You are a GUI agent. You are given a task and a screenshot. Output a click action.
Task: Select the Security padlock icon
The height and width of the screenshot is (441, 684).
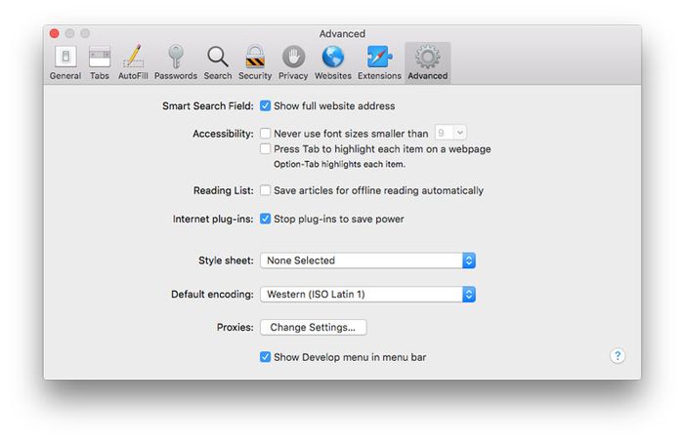[255, 62]
